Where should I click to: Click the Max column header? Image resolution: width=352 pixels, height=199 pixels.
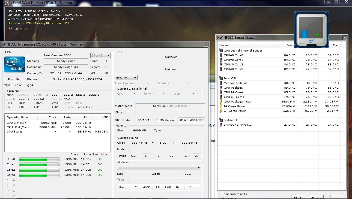coord(335,45)
